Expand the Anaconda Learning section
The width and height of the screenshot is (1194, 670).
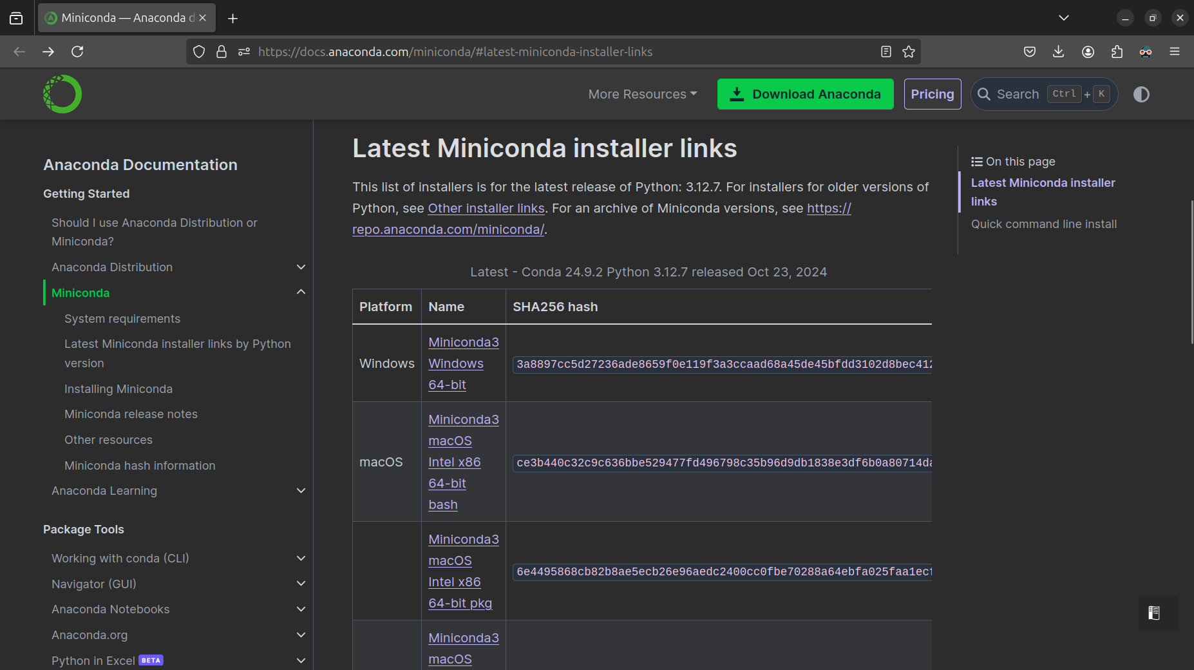(301, 490)
